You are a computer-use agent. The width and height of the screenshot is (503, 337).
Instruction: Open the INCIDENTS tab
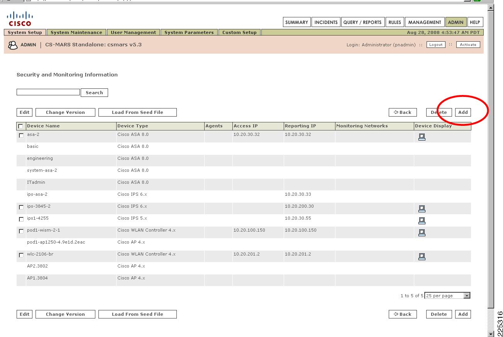click(x=326, y=22)
